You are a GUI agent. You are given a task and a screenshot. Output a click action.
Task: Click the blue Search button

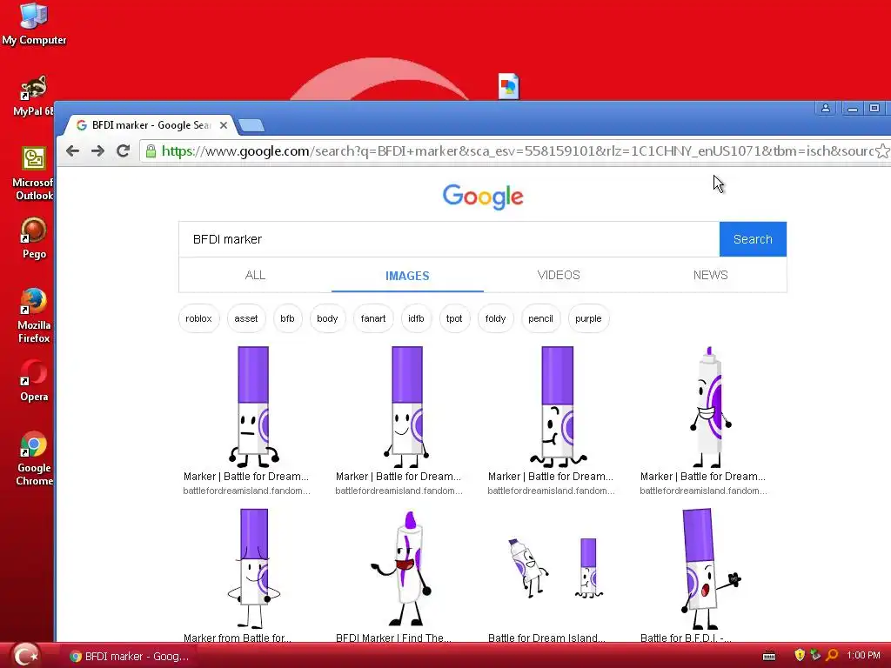pyautogui.click(x=753, y=239)
